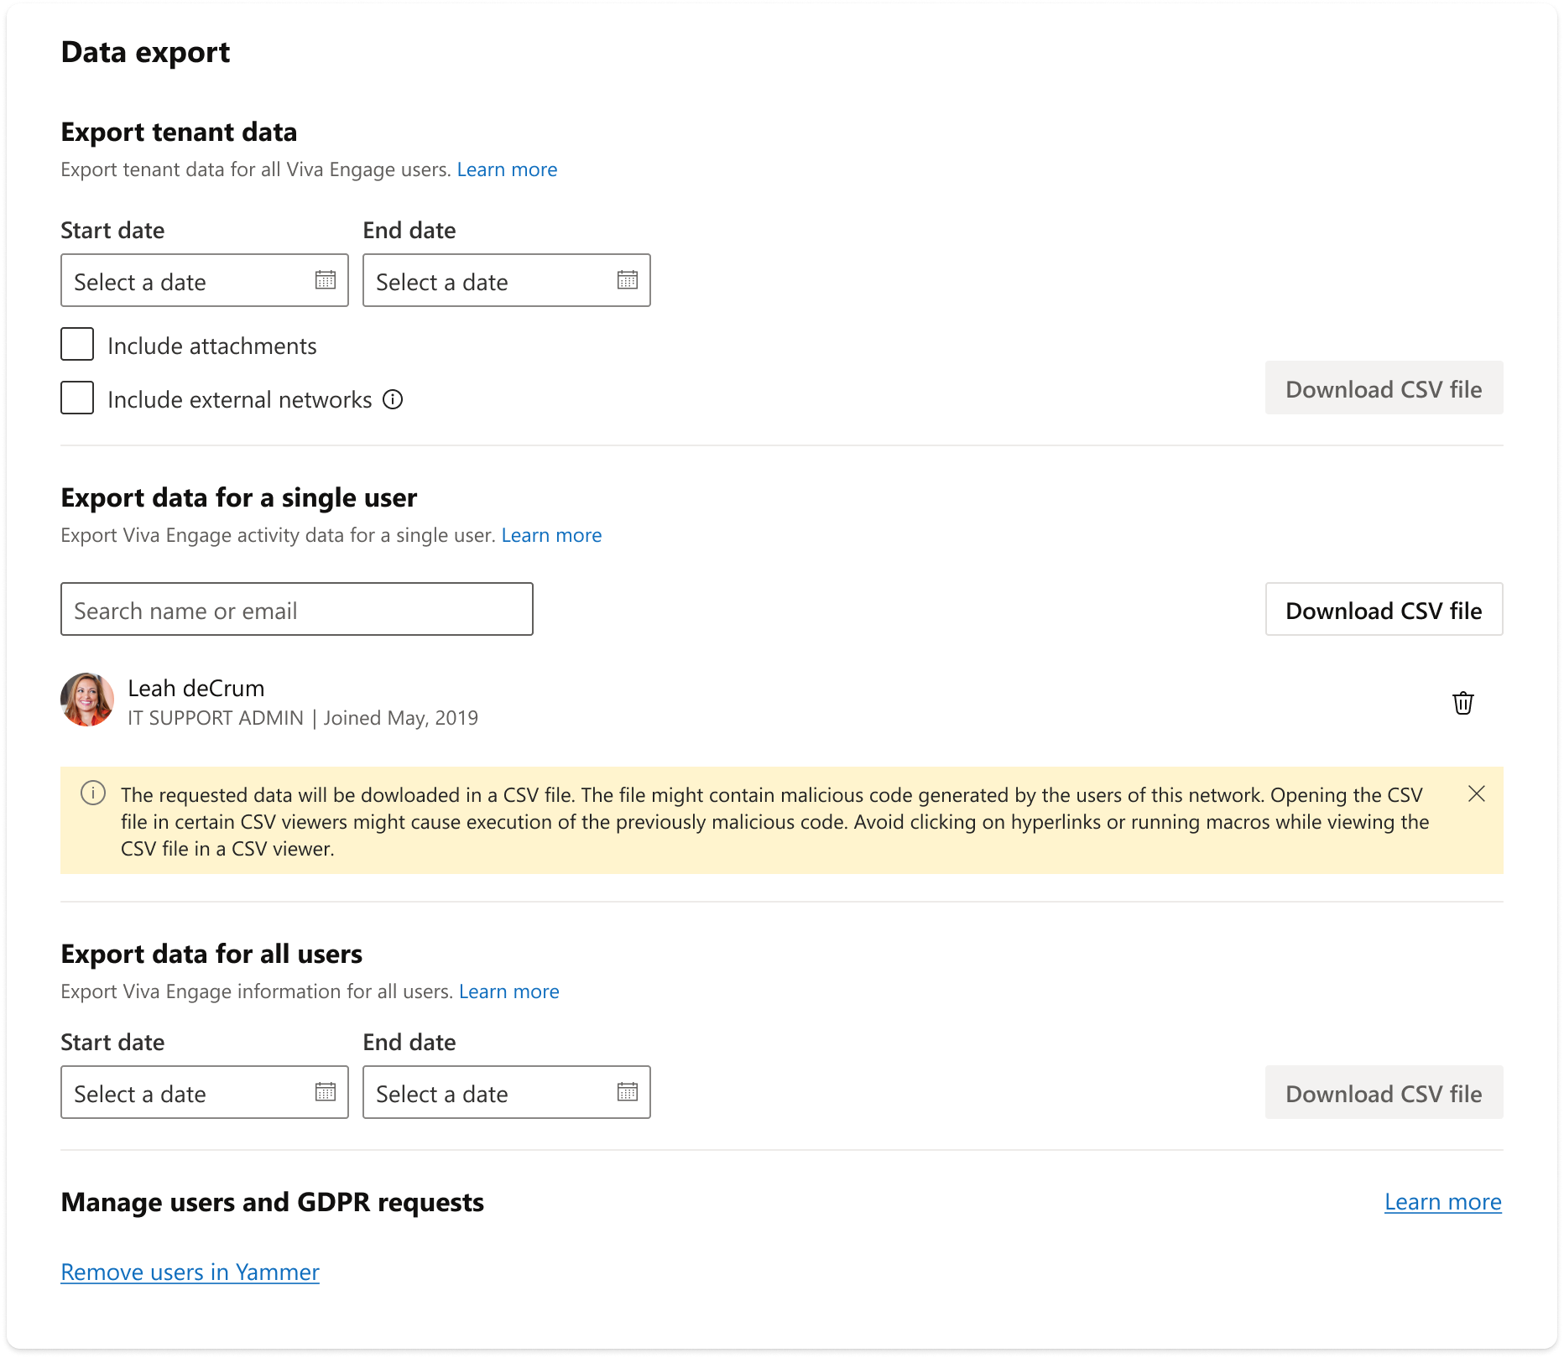The width and height of the screenshot is (1564, 1358).
Task: Click the info icon in warning banner
Action: tap(93, 793)
